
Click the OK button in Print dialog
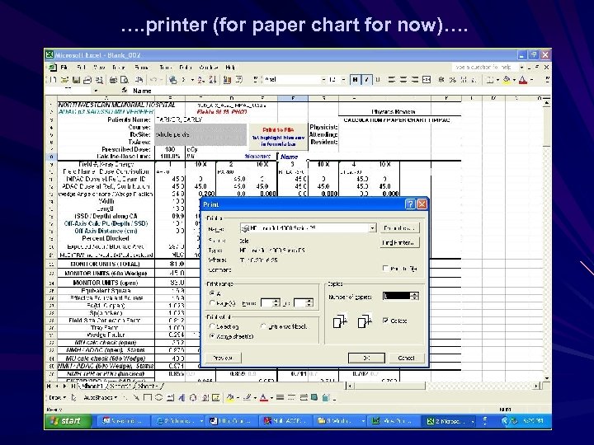point(366,358)
